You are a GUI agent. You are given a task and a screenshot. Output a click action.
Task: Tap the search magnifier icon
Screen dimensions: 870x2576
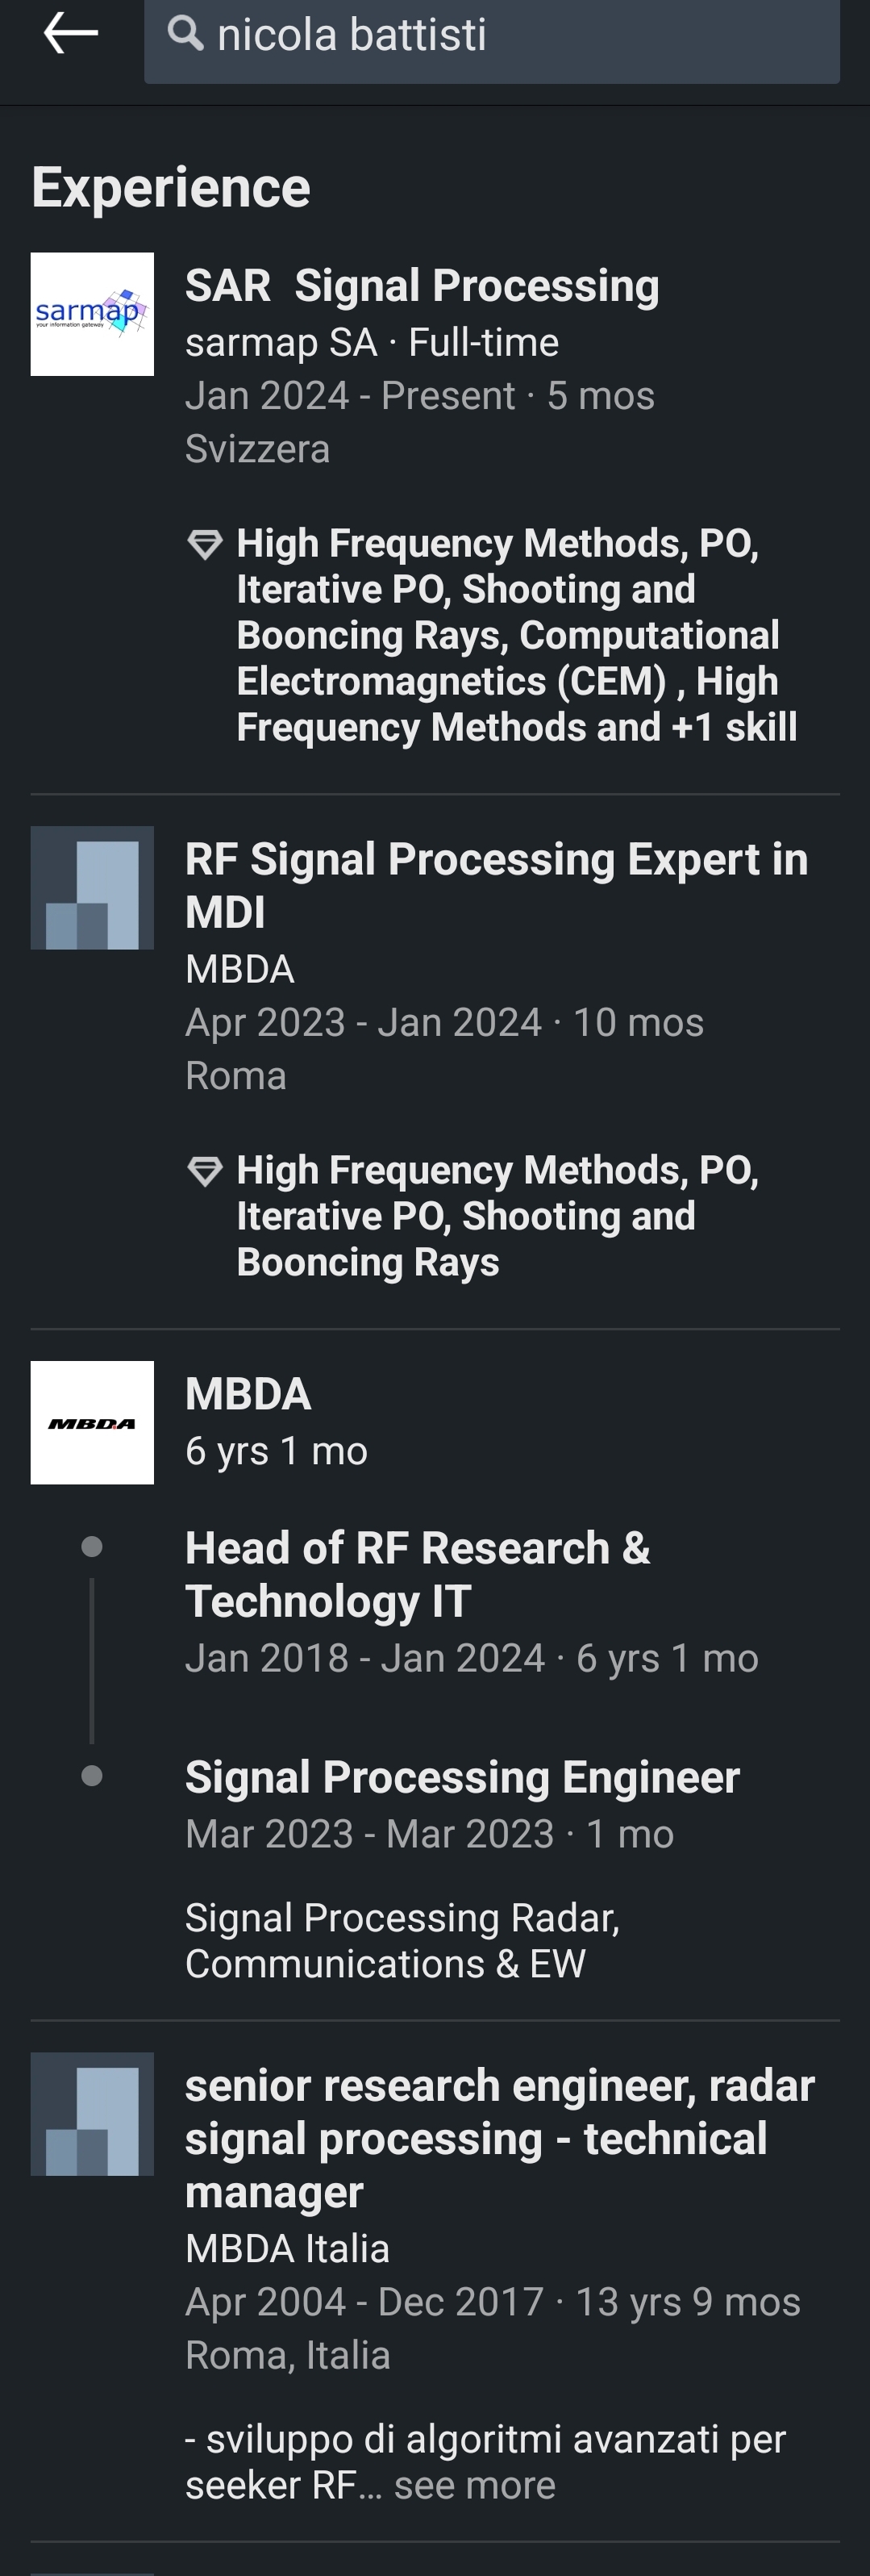[185, 33]
